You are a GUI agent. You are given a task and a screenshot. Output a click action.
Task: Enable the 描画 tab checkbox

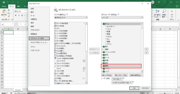[x=104, y=49]
